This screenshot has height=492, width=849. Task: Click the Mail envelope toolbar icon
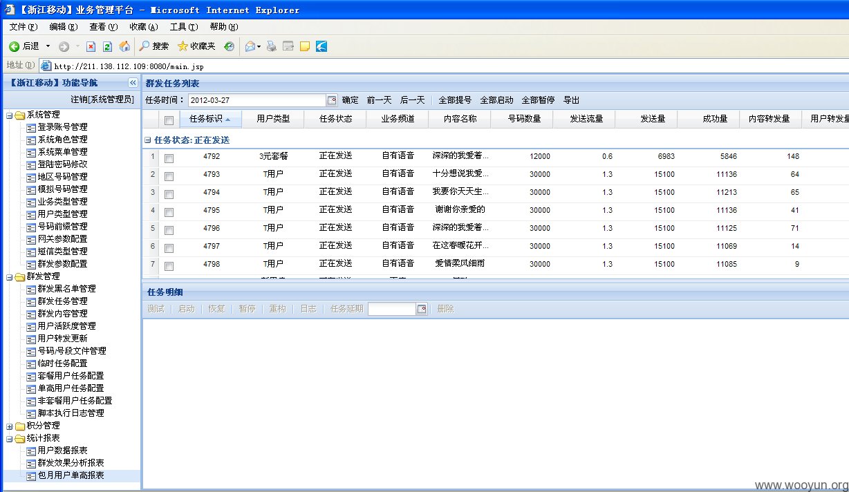point(250,46)
